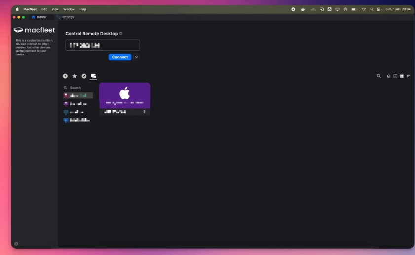Refresh the device list
This screenshot has height=255, width=415.
coord(389,76)
